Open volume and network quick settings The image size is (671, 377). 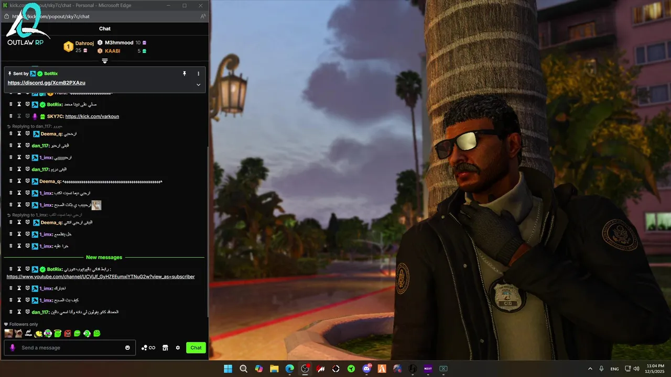pos(633,369)
